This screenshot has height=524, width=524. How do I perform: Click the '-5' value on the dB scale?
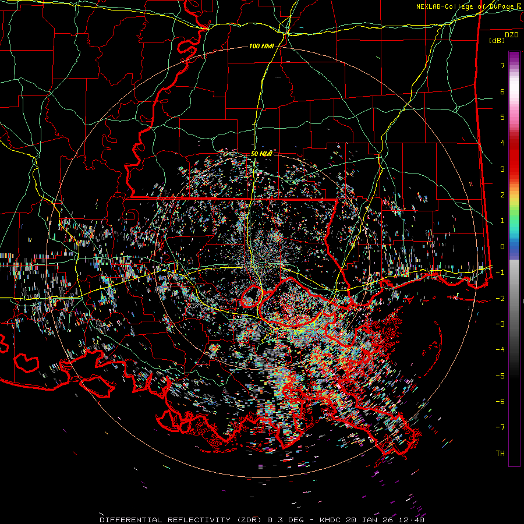pyautogui.click(x=500, y=376)
